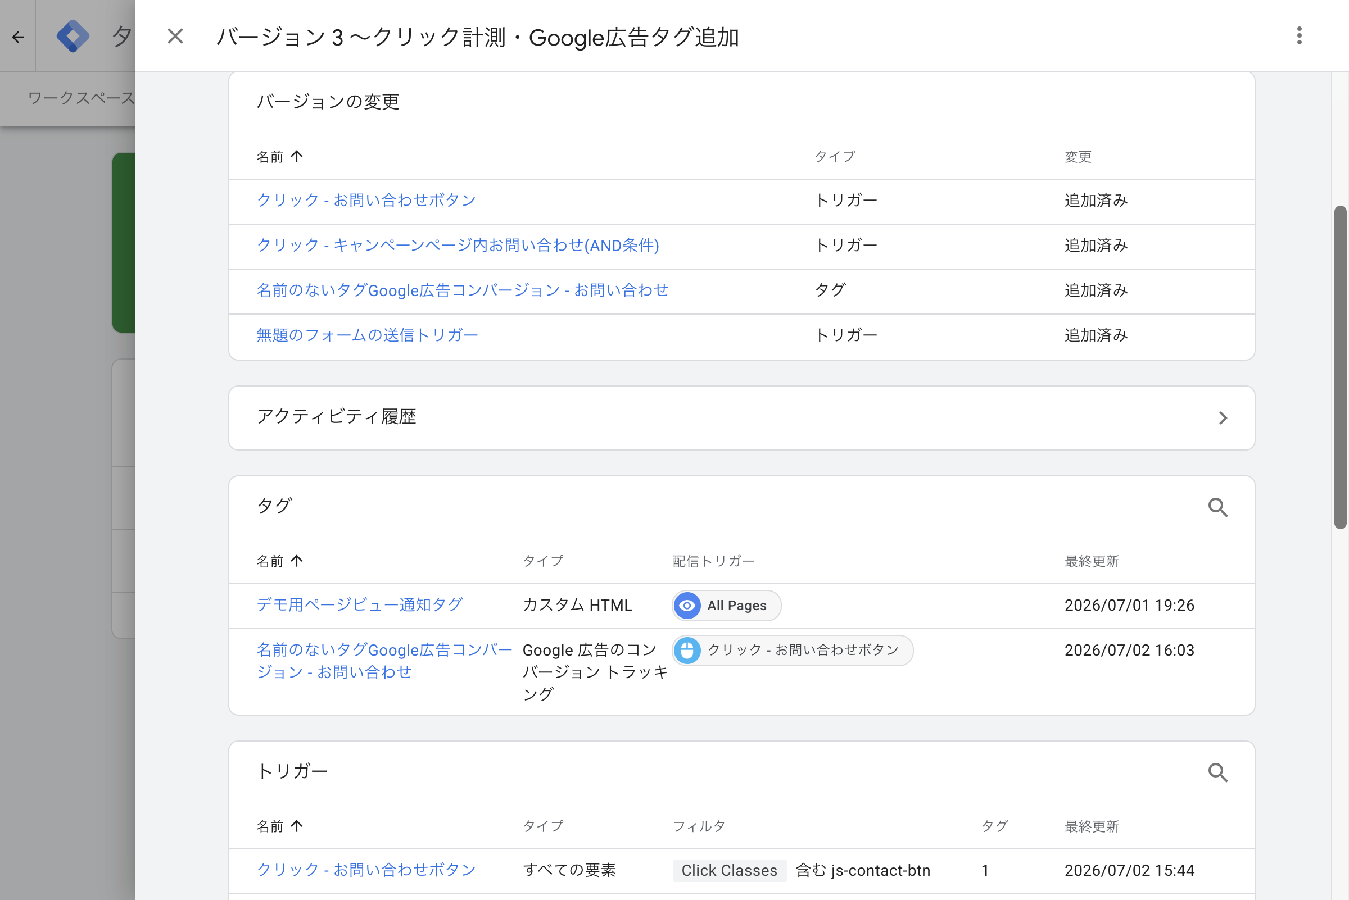Open the アクティビティ履歴 section
This screenshot has width=1349, height=900.
[x=741, y=418]
